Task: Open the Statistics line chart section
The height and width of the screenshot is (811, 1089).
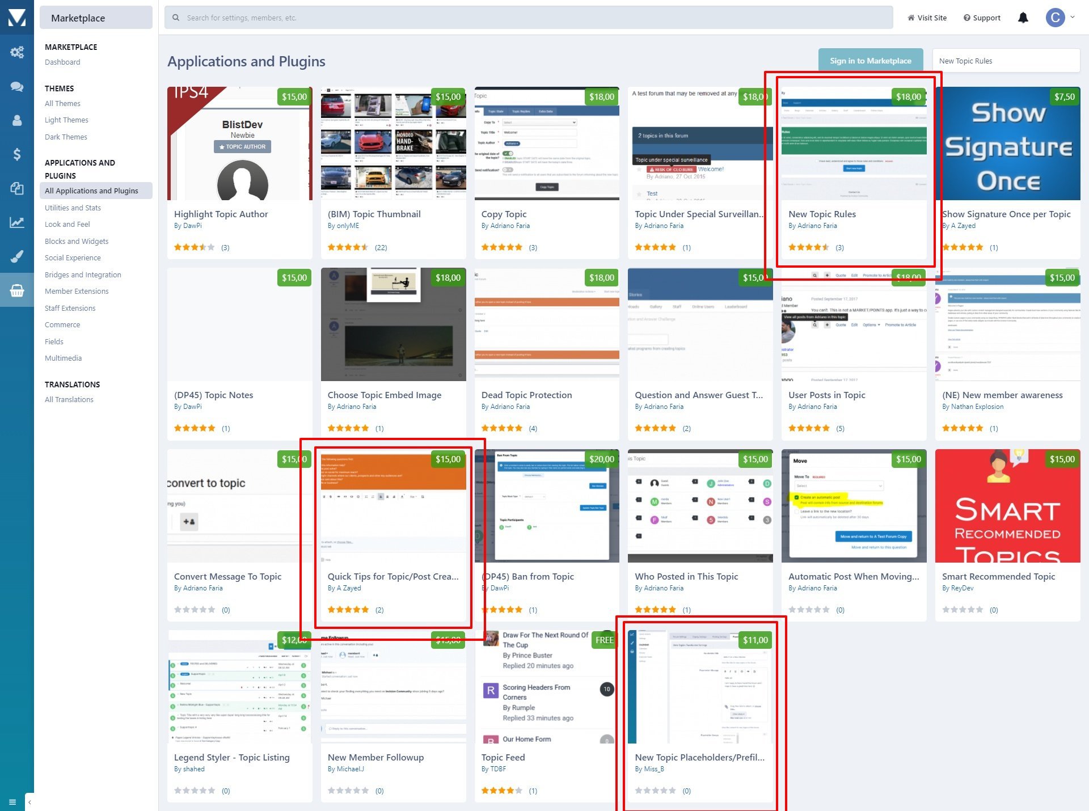Action: pyautogui.click(x=17, y=222)
